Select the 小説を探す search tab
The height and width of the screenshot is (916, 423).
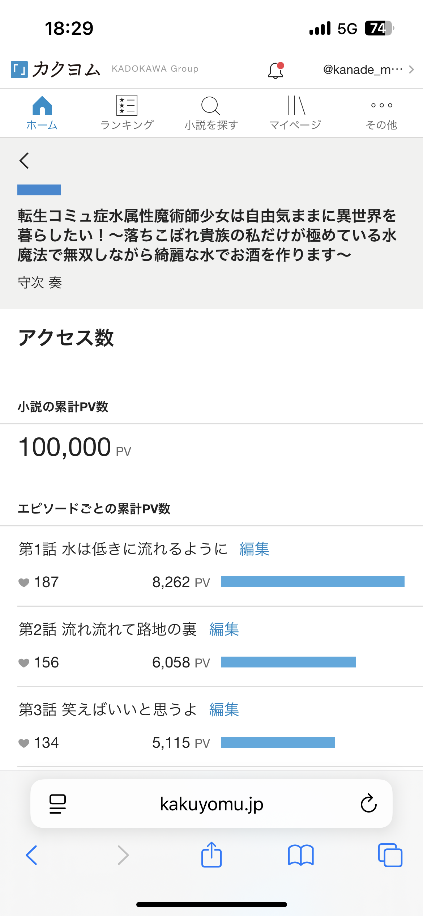[x=211, y=113]
